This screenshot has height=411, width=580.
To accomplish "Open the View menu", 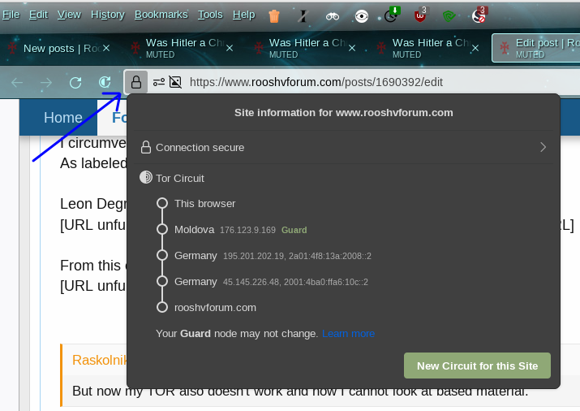I will tap(69, 15).
